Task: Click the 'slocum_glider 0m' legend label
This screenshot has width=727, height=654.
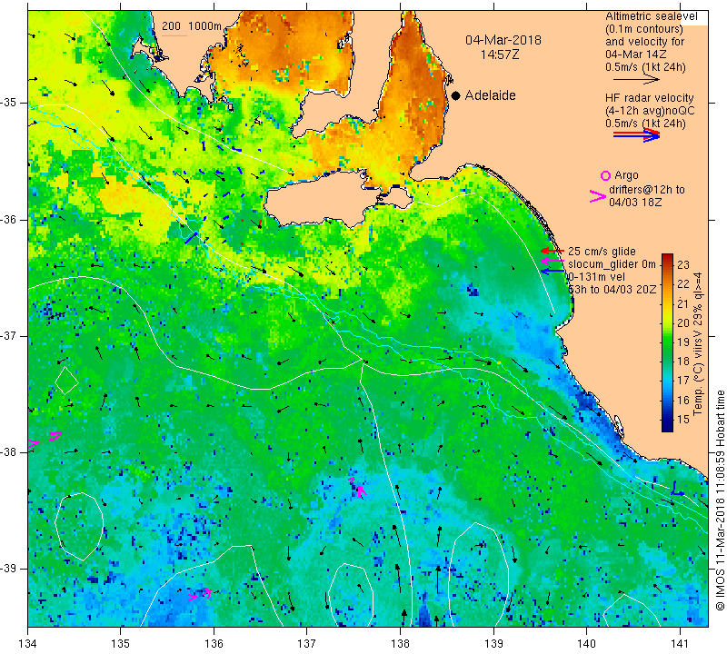Action: (x=612, y=264)
